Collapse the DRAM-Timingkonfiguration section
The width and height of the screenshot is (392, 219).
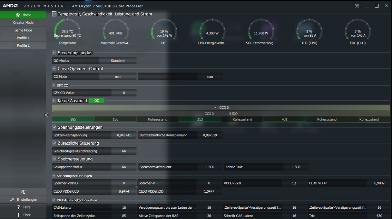(54, 200)
